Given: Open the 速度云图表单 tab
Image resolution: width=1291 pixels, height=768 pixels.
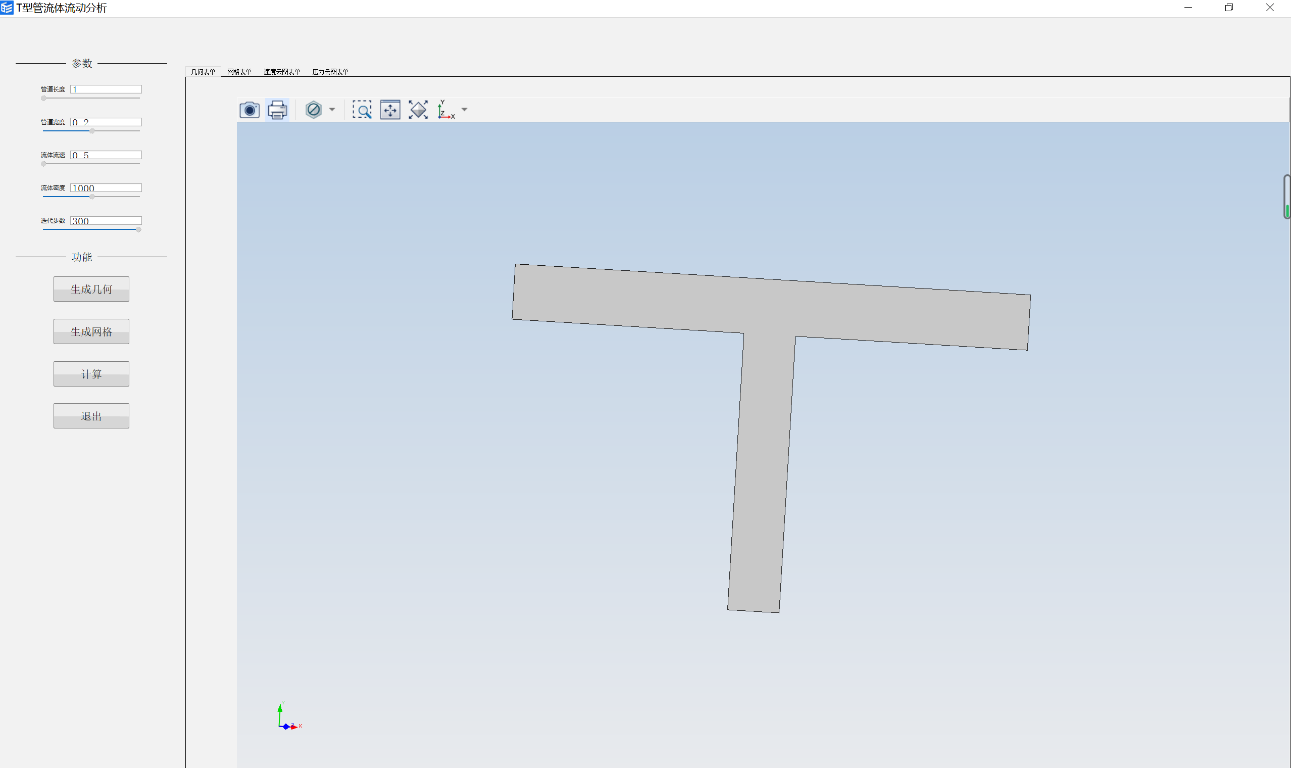Looking at the screenshot, I should tap(282, 72).
